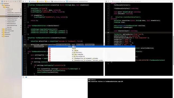Screen dimensions: 174x98
Task: Click line 166 in left editor gutter
Action: (25, 45)
